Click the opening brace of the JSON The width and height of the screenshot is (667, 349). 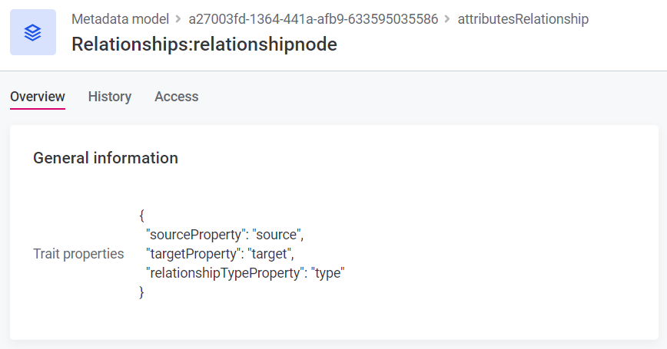142,215
